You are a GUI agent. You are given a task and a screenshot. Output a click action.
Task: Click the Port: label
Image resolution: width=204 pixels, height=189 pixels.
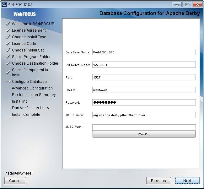(x=69, y=78)
